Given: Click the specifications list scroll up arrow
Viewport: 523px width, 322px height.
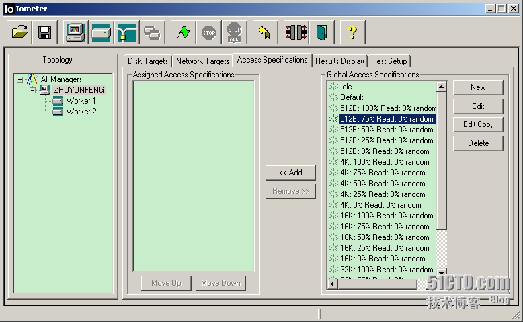Looking at the screenshot, I should pyautogui.click(x=441, y=87).
